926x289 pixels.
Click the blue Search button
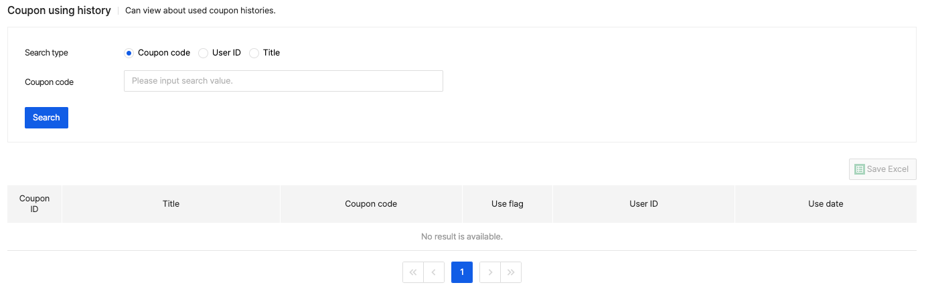pyautogui.click(x=46, y=118)
